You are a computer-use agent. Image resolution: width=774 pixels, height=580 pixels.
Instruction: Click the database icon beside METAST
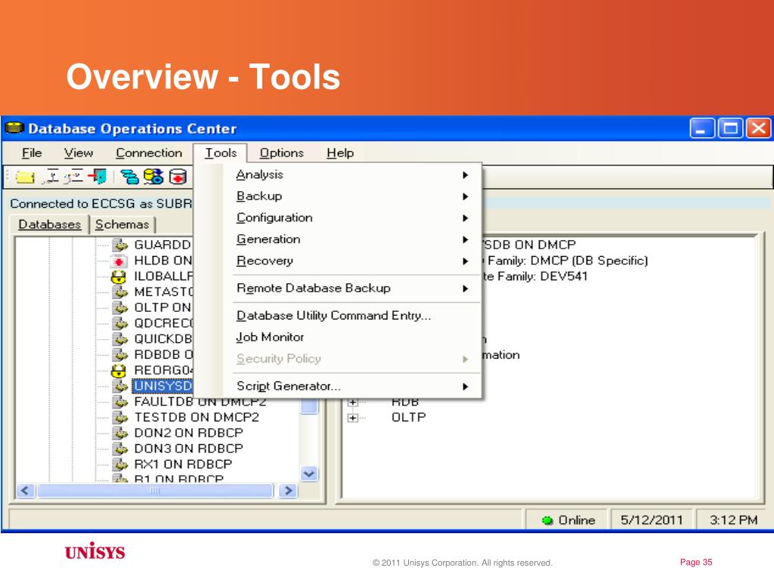pyautogui.click(x=120, y=292)
